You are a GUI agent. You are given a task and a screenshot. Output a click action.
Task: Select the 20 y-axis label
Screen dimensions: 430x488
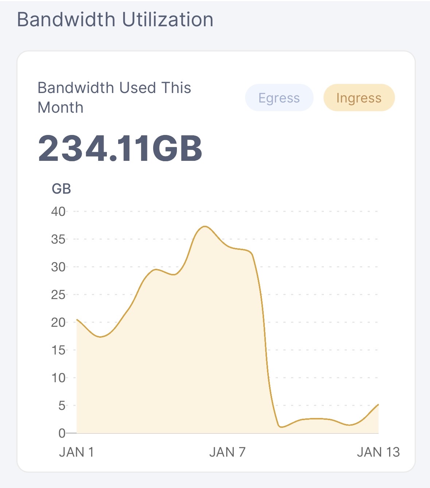[58, 322]
